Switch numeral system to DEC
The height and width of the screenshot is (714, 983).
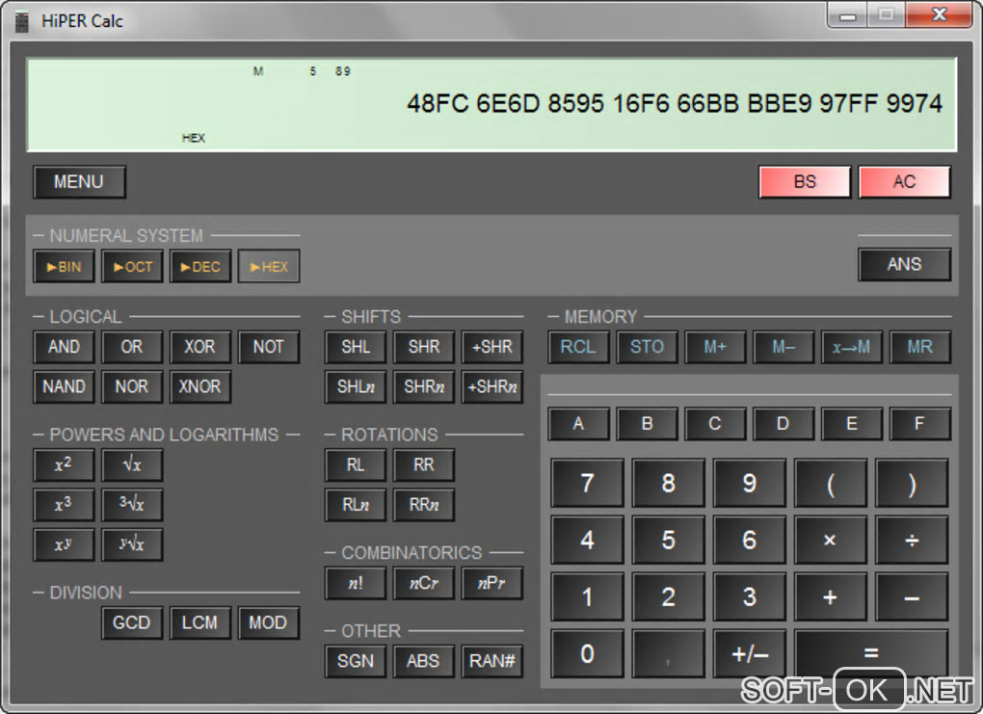point(200,266)
